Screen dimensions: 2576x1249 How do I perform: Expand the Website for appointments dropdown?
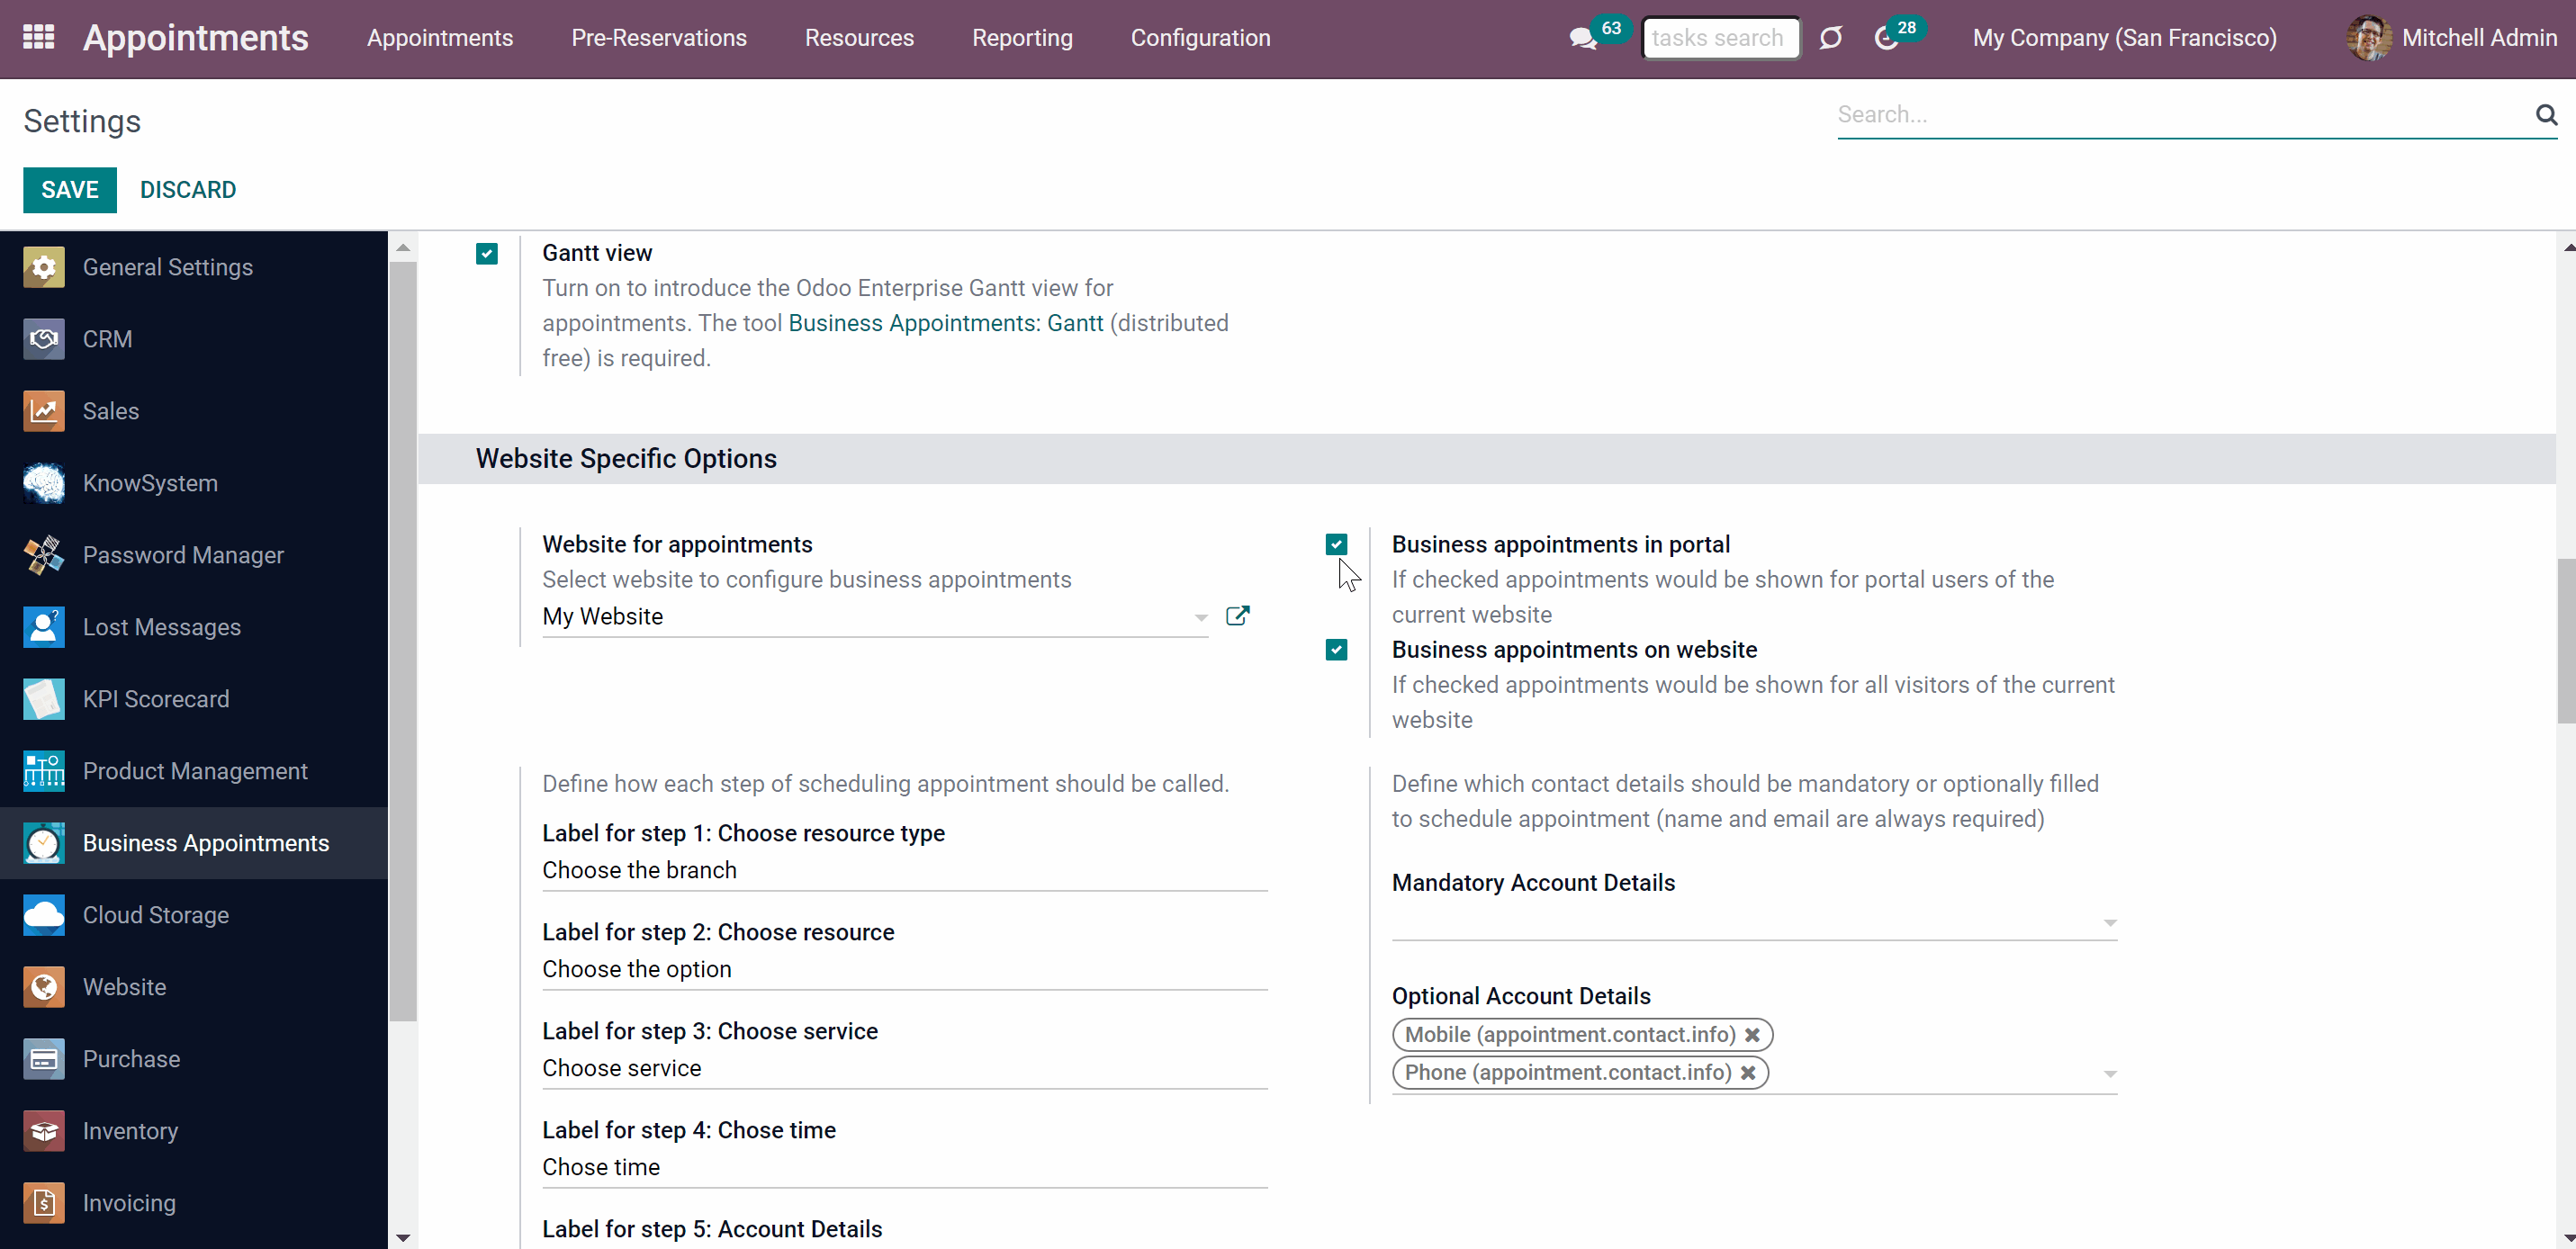pyautogui.click(x=1201, y=618)
